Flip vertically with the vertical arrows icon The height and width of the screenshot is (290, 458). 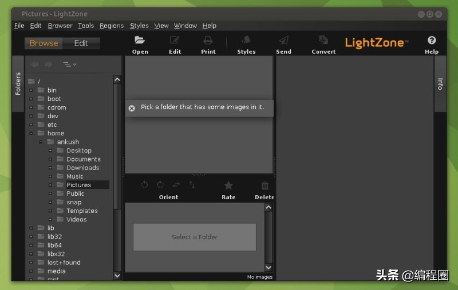[192, 184]
